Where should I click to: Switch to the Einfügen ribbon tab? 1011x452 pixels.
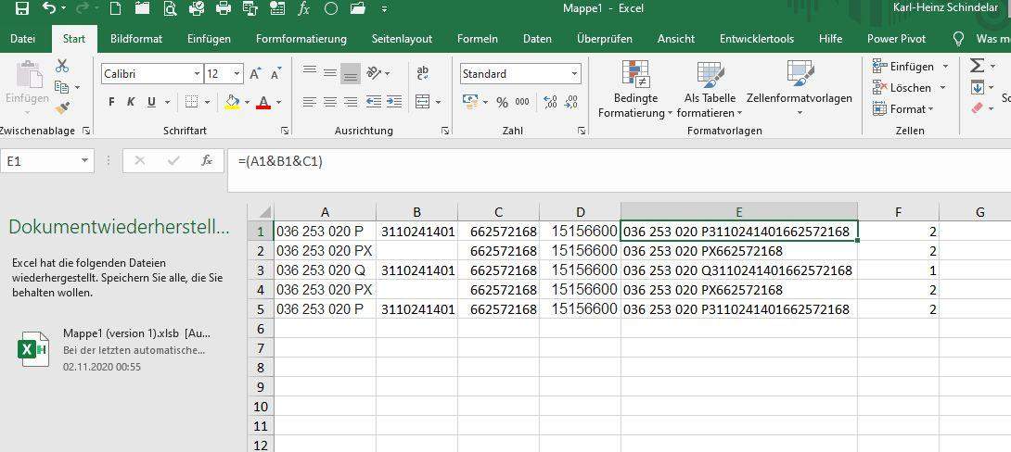point(209,39)
